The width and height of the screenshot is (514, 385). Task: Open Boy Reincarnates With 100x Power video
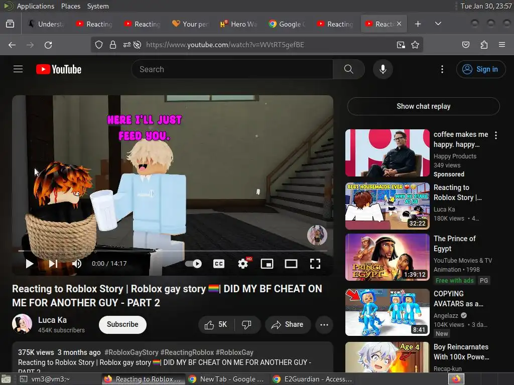(x=387, y=357)
